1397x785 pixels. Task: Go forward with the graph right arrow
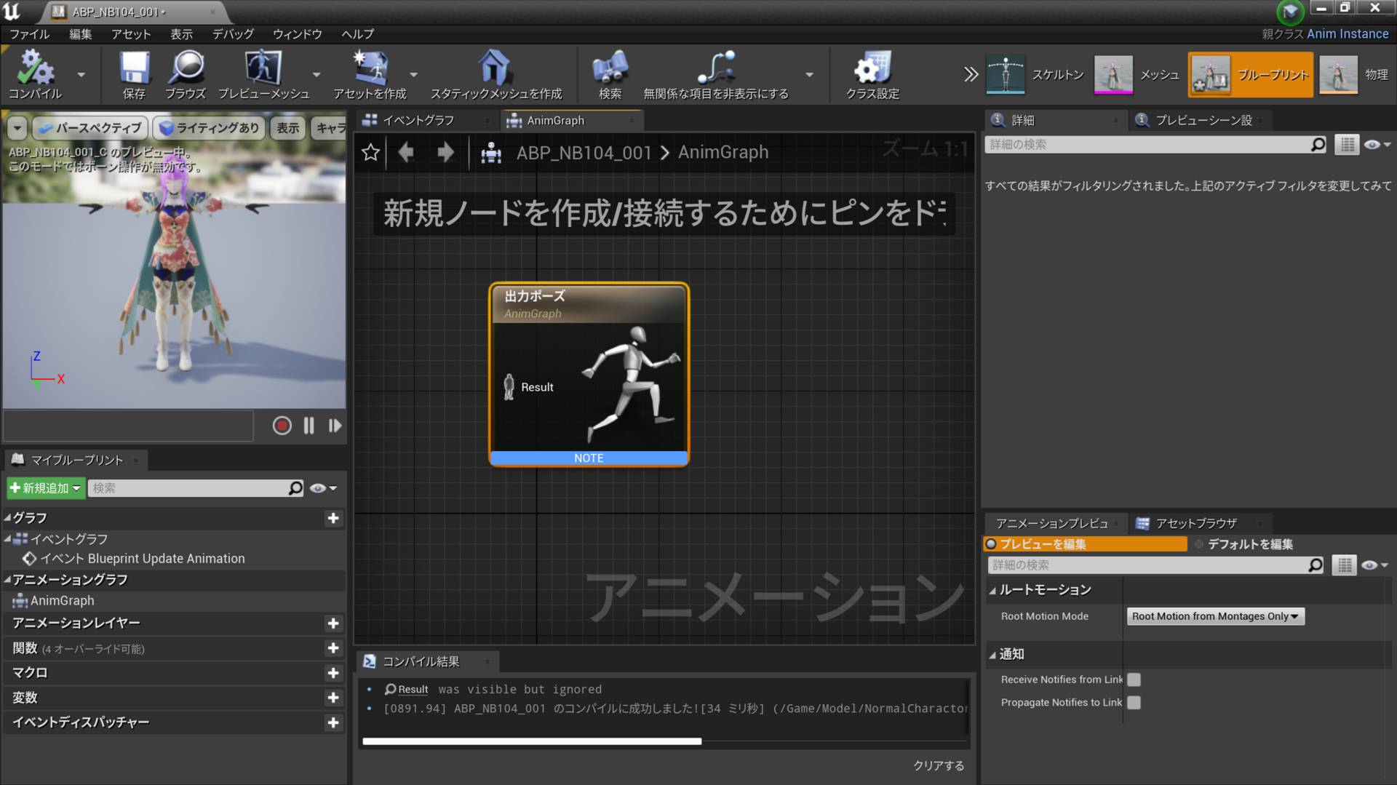coord(445,152)
